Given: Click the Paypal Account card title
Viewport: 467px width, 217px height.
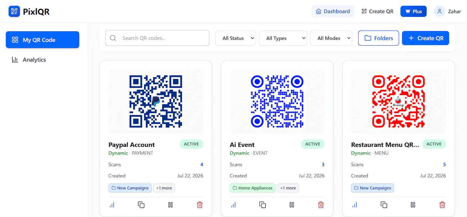Looking at the screenshot, I should click(132, 145).
